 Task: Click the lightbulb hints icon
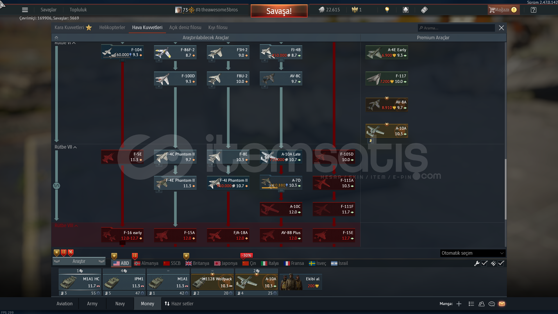387,10
